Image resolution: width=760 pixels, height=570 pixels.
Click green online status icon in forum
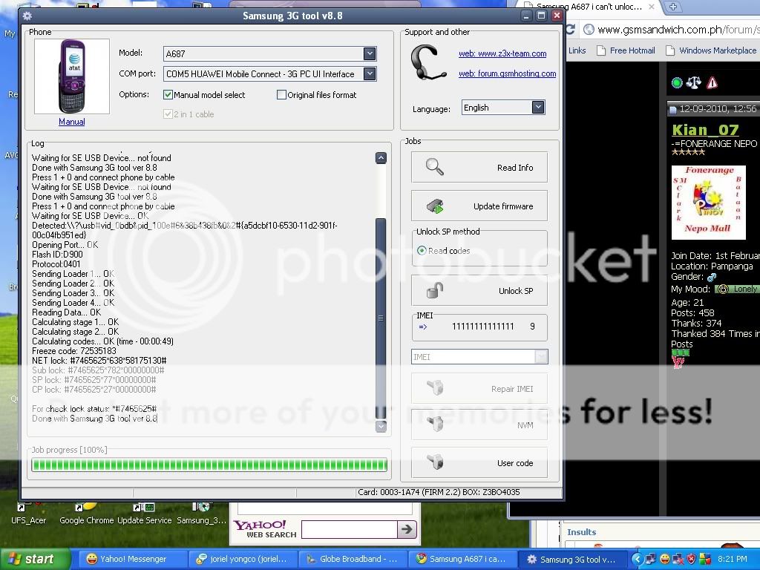tap(677, 83)
